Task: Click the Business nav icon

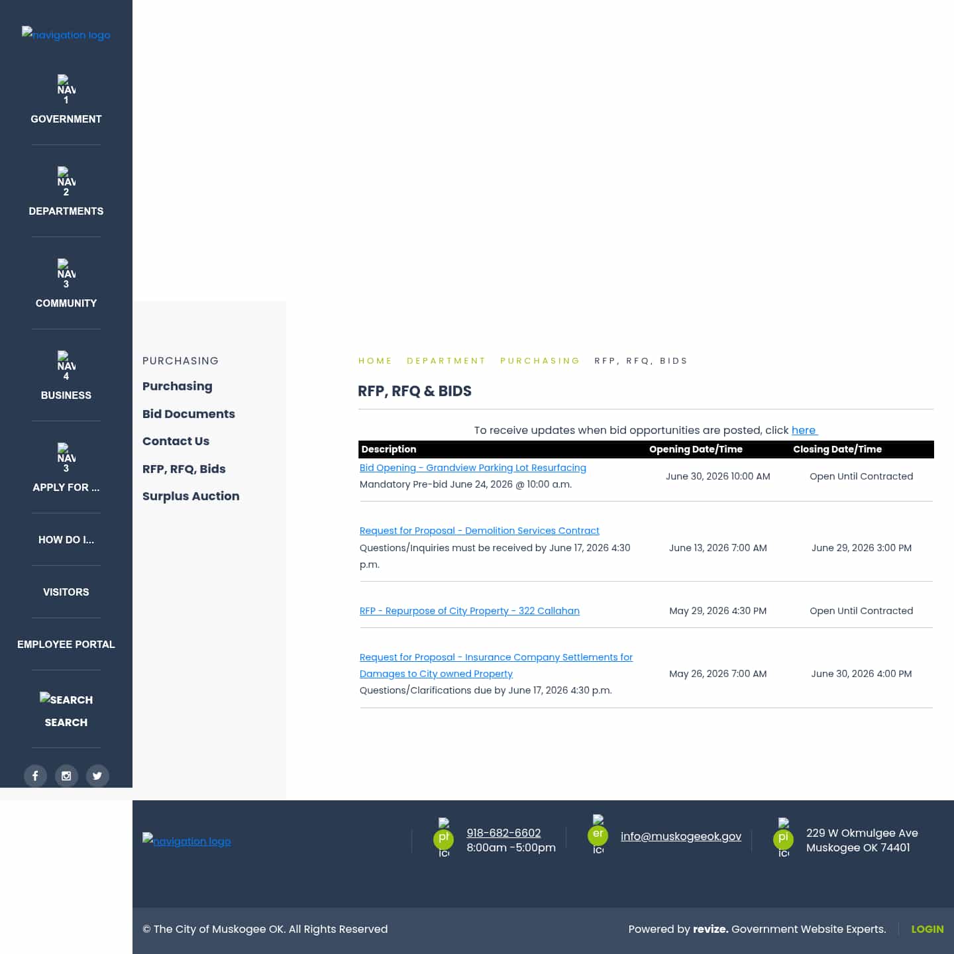Action: tap(66, 366)
